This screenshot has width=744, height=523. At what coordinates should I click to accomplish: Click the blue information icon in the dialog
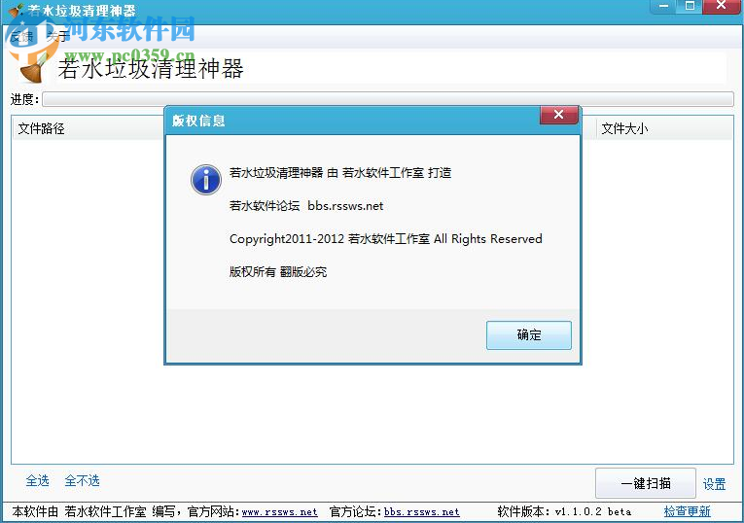click(x=206, y=180)
